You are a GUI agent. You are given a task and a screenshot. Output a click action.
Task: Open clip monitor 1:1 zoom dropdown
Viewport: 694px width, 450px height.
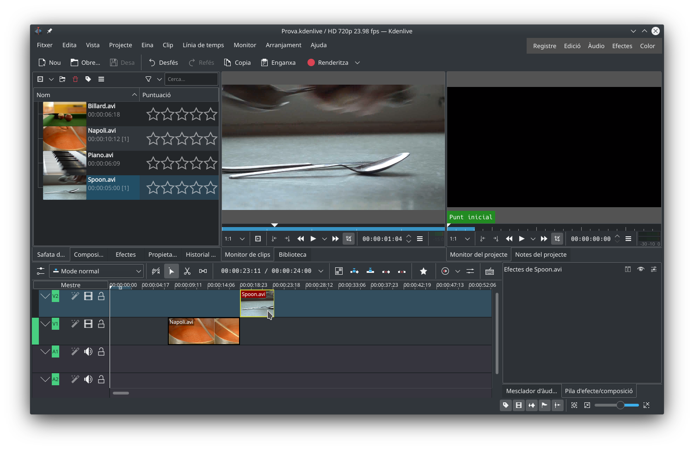pyautogui.click(x=235, y=239)
